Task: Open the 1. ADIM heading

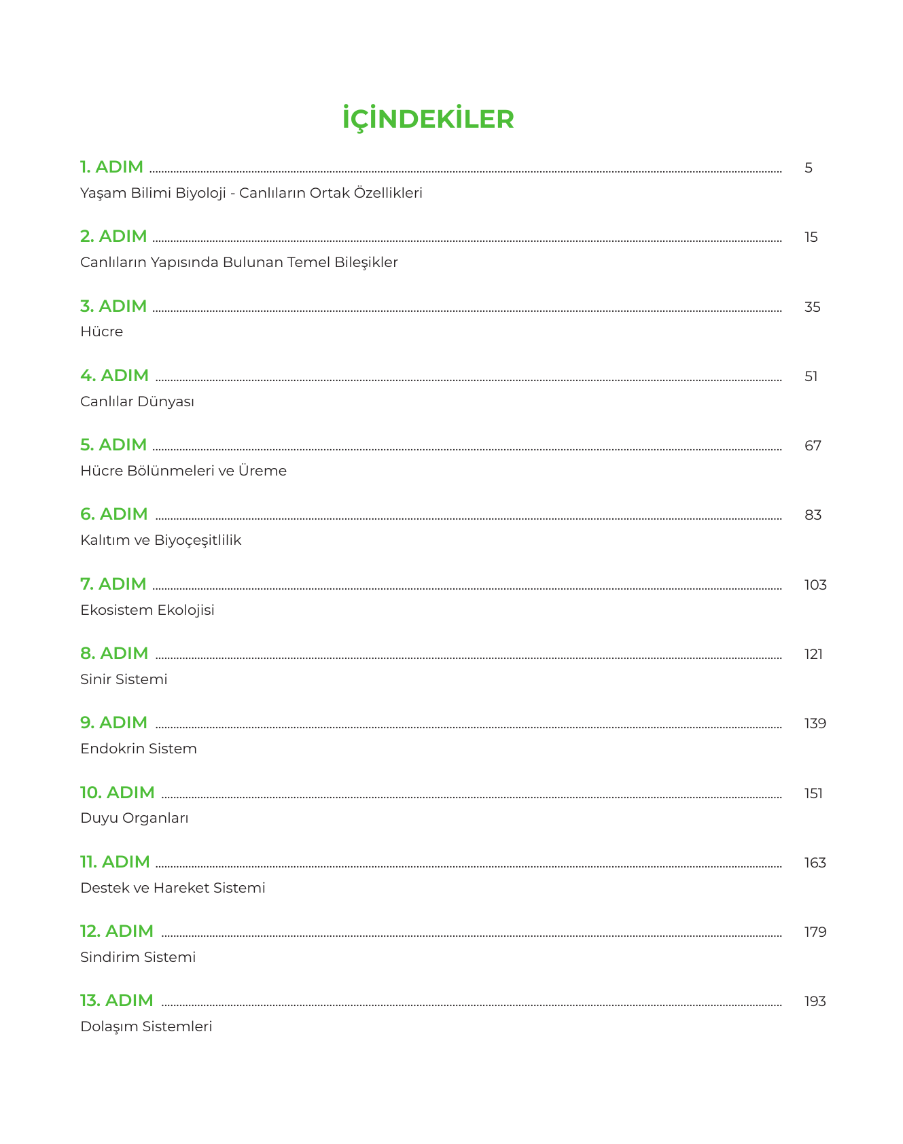Action: 111,167
